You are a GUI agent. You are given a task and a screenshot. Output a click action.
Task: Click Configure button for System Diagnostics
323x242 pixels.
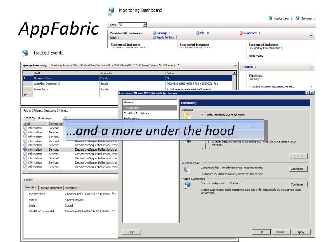coord(298,184)
